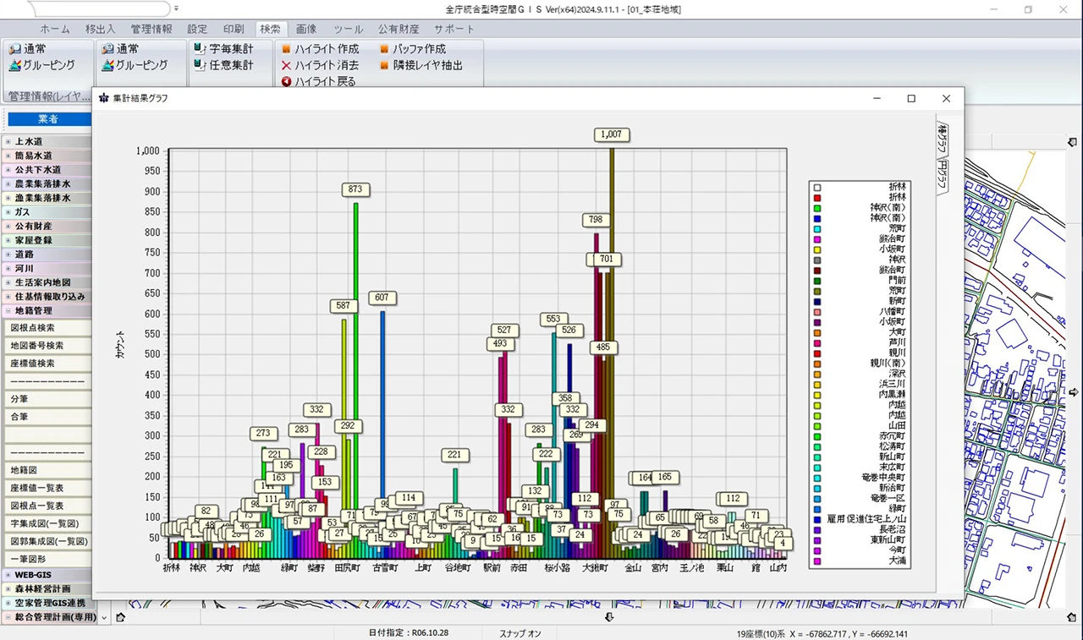Screen dimensions: 1083x640
Task: Click ハイライト作成 tool
Action: coord(320,49)
